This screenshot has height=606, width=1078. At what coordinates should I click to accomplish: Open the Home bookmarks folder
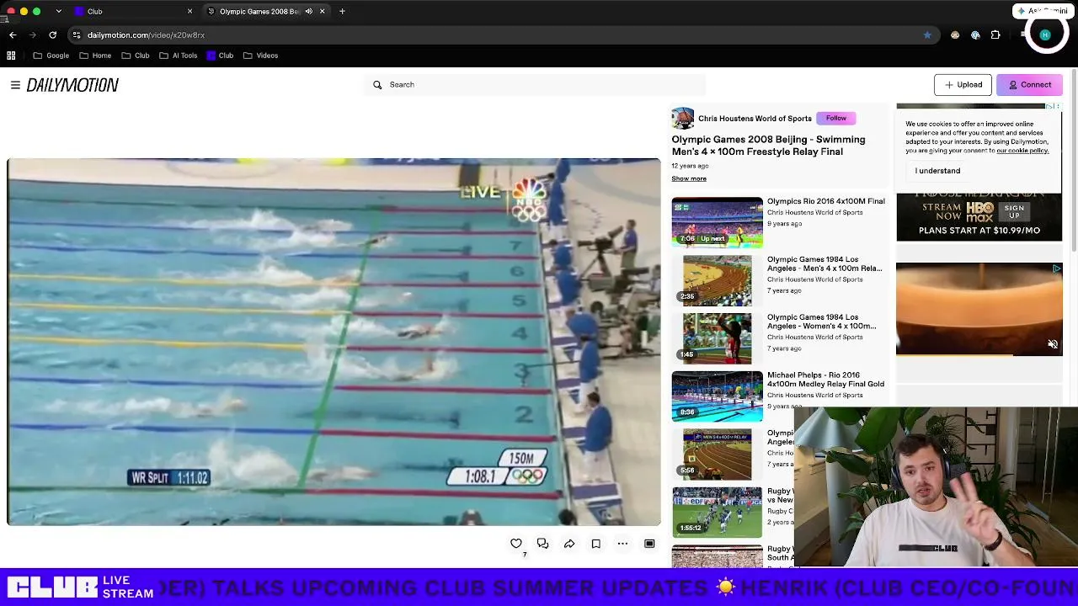(95, 56)
